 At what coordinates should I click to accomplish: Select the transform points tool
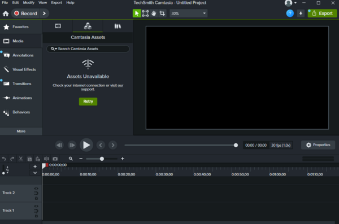[145, 14]
